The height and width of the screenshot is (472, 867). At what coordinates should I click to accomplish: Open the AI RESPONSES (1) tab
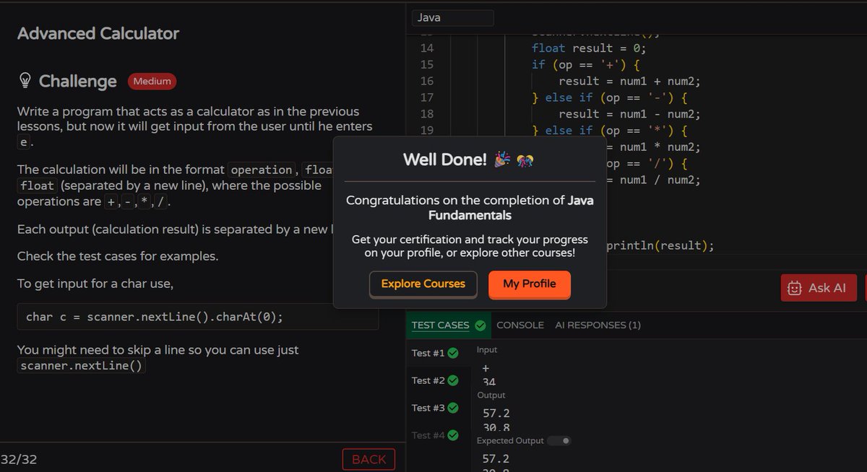tap(598, 325)
